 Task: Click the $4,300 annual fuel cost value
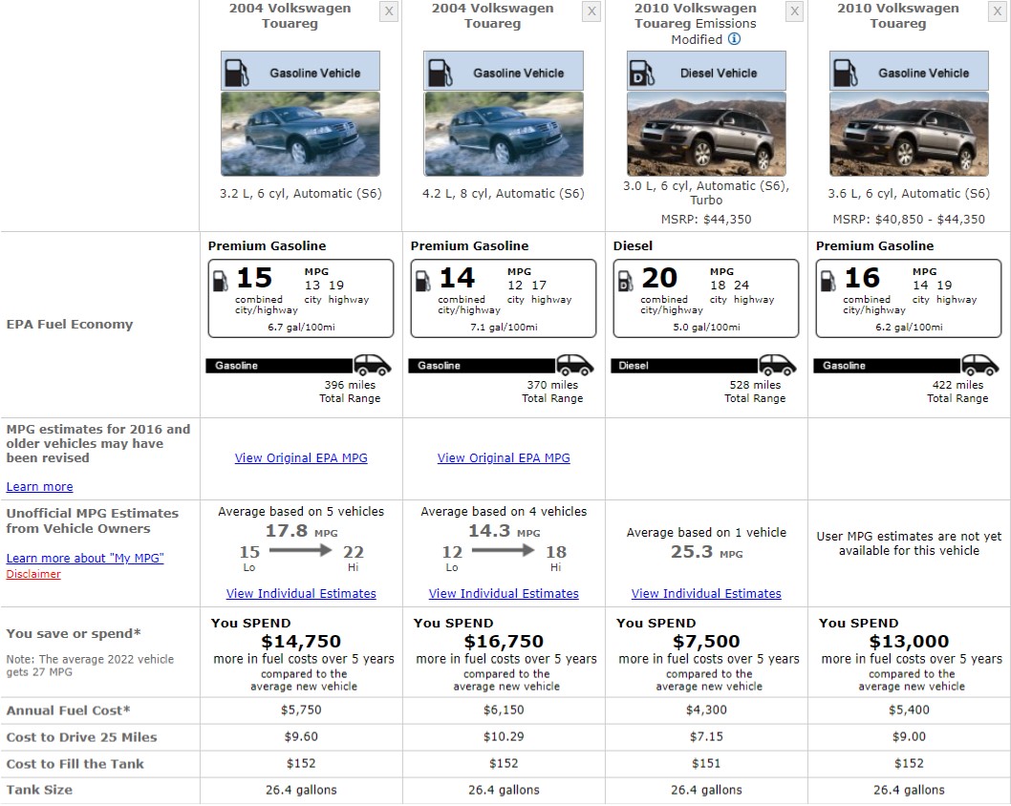click(x=706, y=710)
